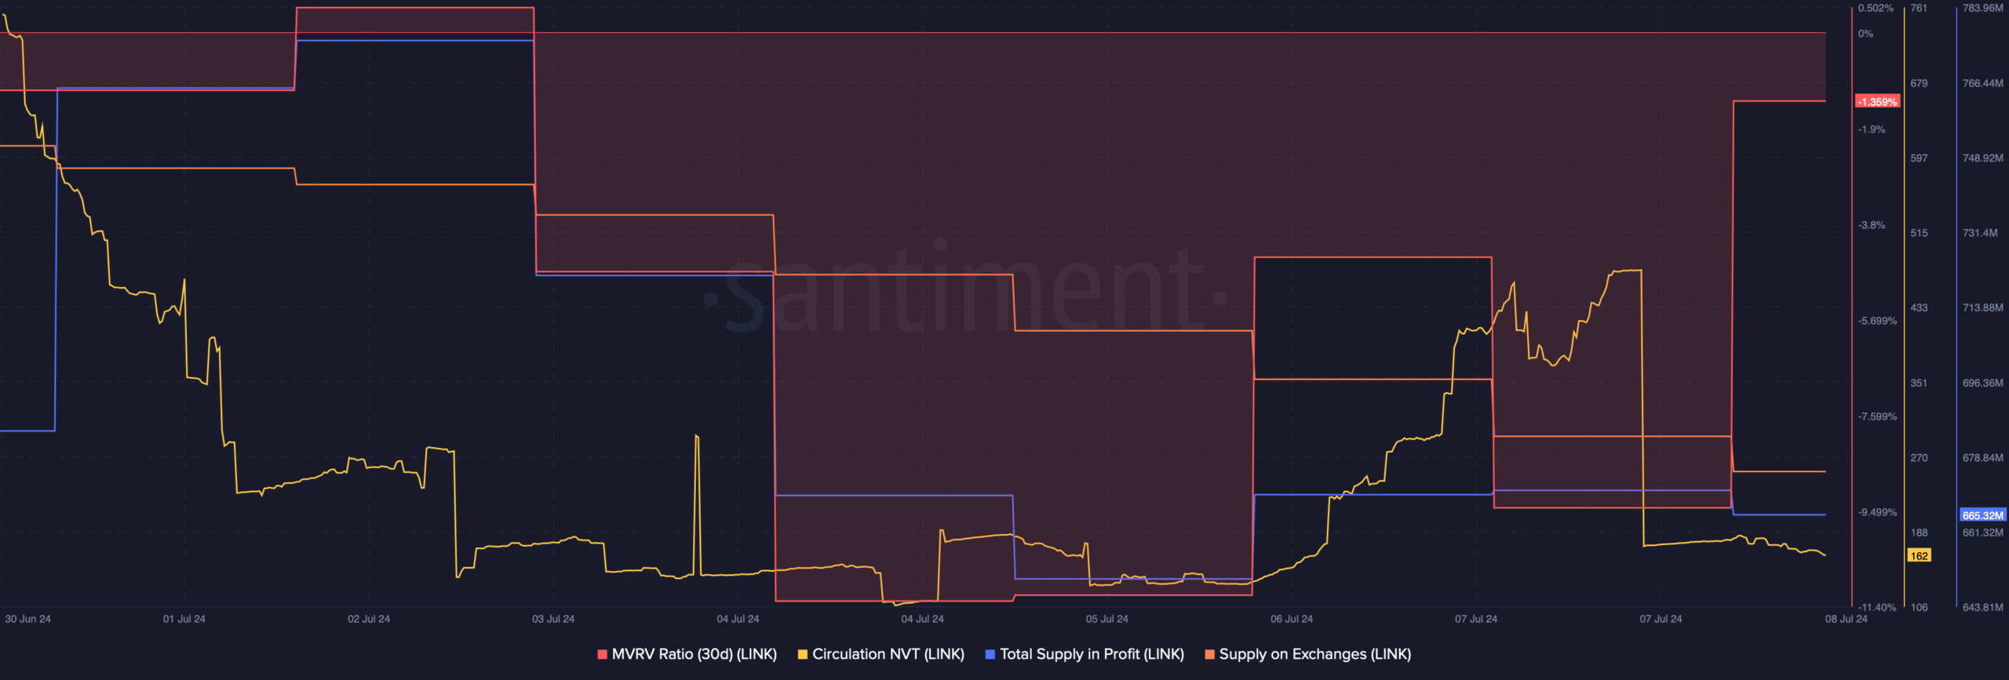Click the 678.84M axis value
Image resolution: width=2009 pixels, height=680 pixels.
pos(1982,457)
